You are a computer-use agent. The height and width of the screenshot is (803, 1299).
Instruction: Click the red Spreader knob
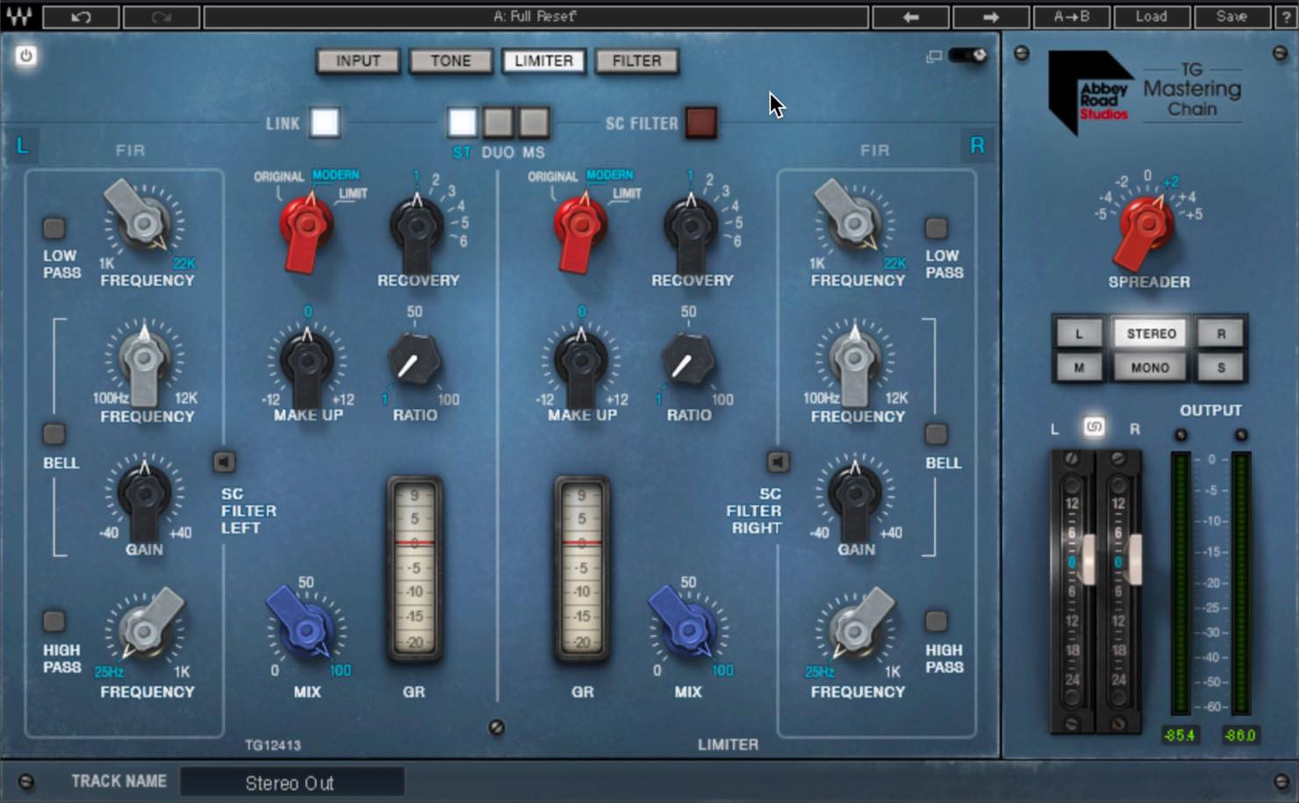(x=1146, y=226)
